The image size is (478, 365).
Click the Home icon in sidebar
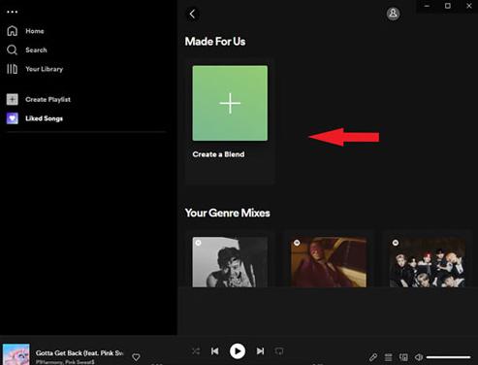point(13,31)
